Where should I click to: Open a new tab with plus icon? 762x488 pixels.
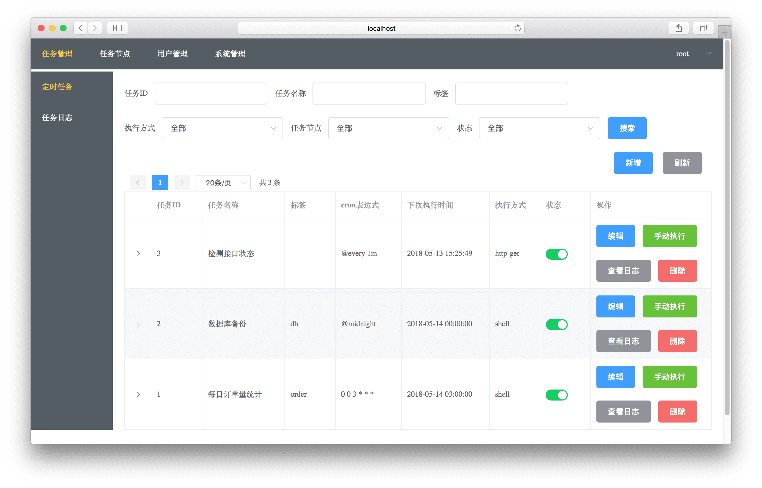(725, 32)
